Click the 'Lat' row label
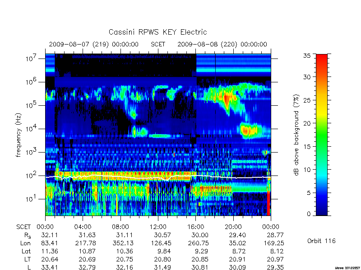 click(26, 252)
